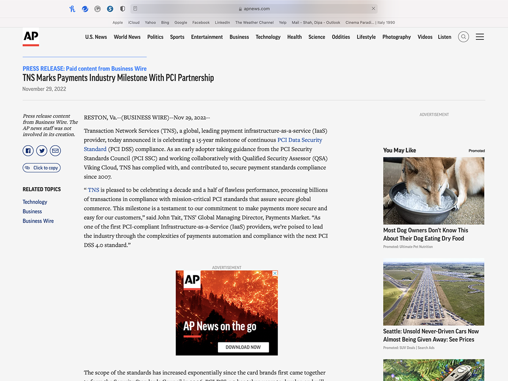The image size is (508, 381).
Task: Open the World News section
Action: (x=127, y=37)
